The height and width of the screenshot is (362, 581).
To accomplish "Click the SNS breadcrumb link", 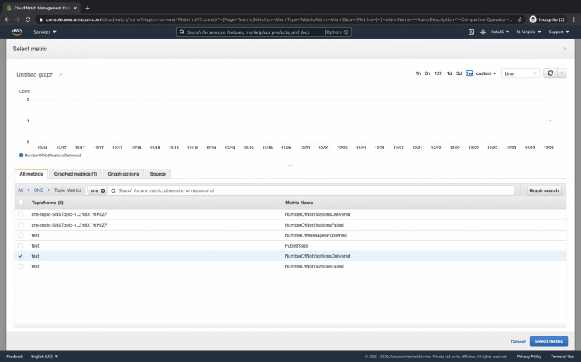I will tap(38, 190).
